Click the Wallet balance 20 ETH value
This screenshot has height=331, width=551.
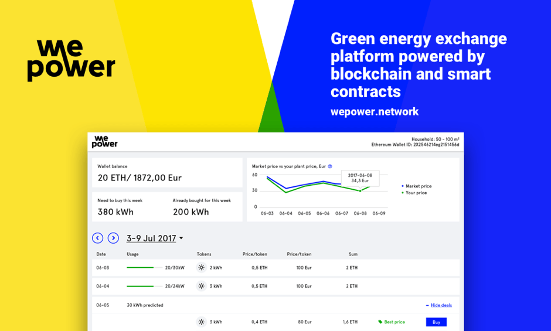point(140,178)
